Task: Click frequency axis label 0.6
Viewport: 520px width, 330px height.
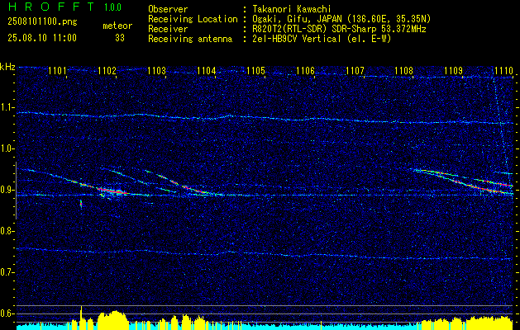Action: click(x=7, y=313)
